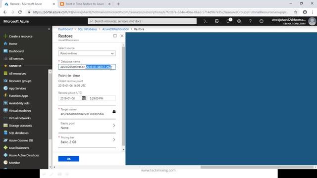Open the restore date calendar picker

click(x=84, y=98)
